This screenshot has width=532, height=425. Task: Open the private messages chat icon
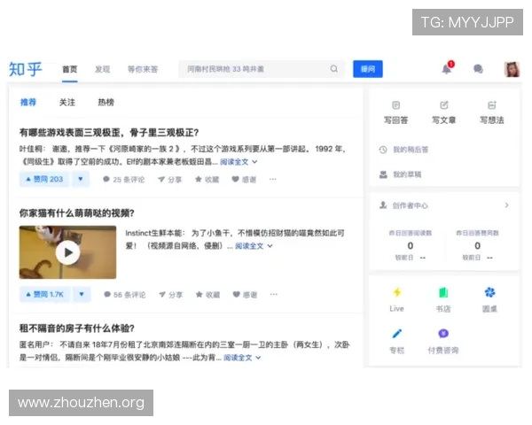478,69
